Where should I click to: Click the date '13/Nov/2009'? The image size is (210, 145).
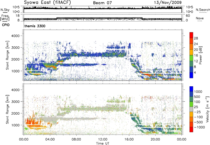point(168,2)
